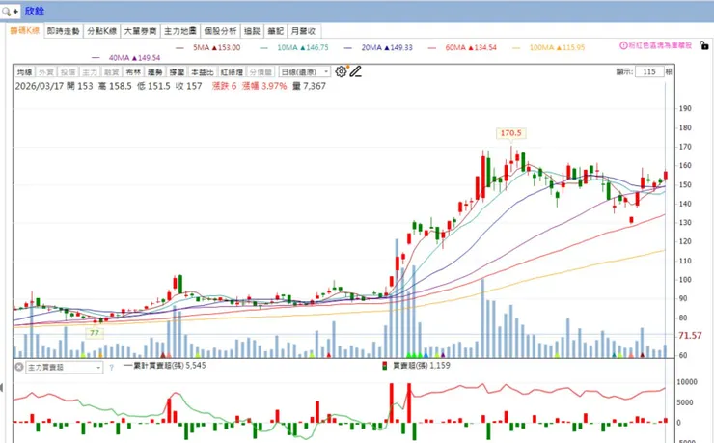The height and width of the screenshot is (443, 714).
Task: Select the pen drawing tool icon
Action: click(356, 71)
